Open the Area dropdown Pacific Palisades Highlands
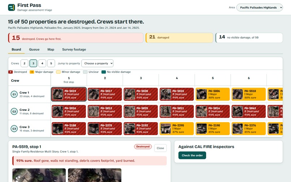 click(x=260, y=8)
